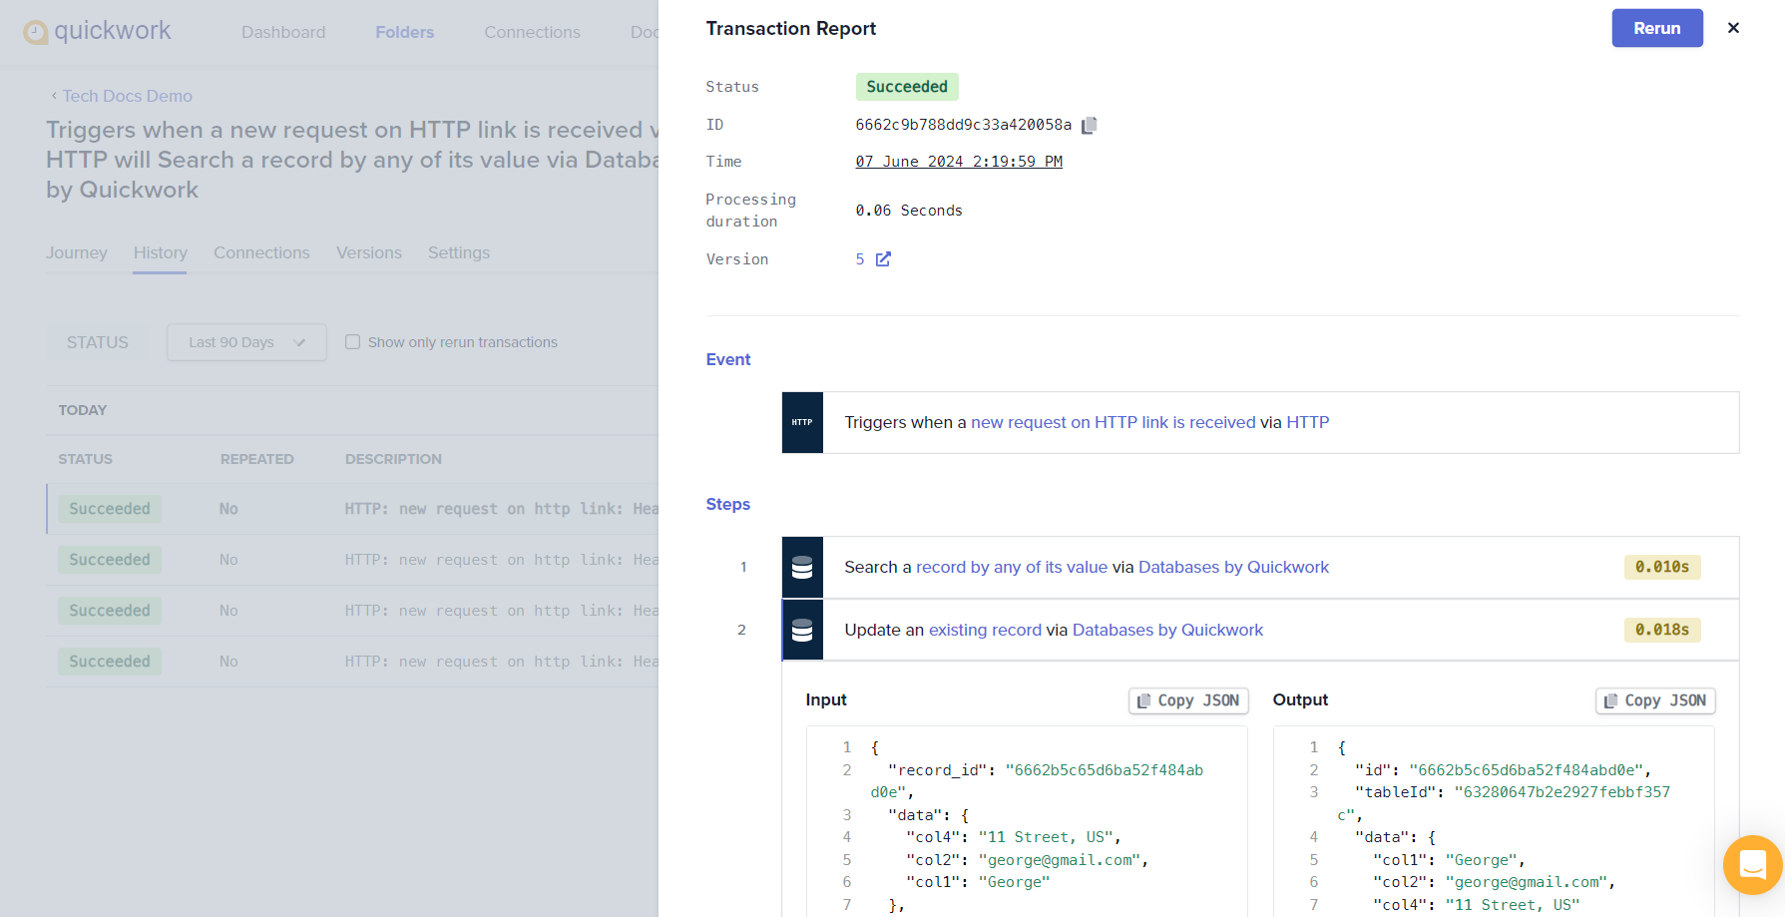Switch to the Journey tab
This screenshot has height=917, width=1785.
coord(77,253)
